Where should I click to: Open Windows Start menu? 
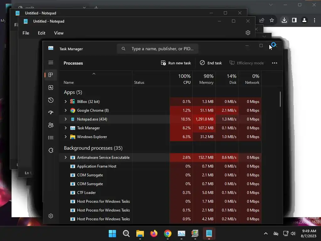113,233
